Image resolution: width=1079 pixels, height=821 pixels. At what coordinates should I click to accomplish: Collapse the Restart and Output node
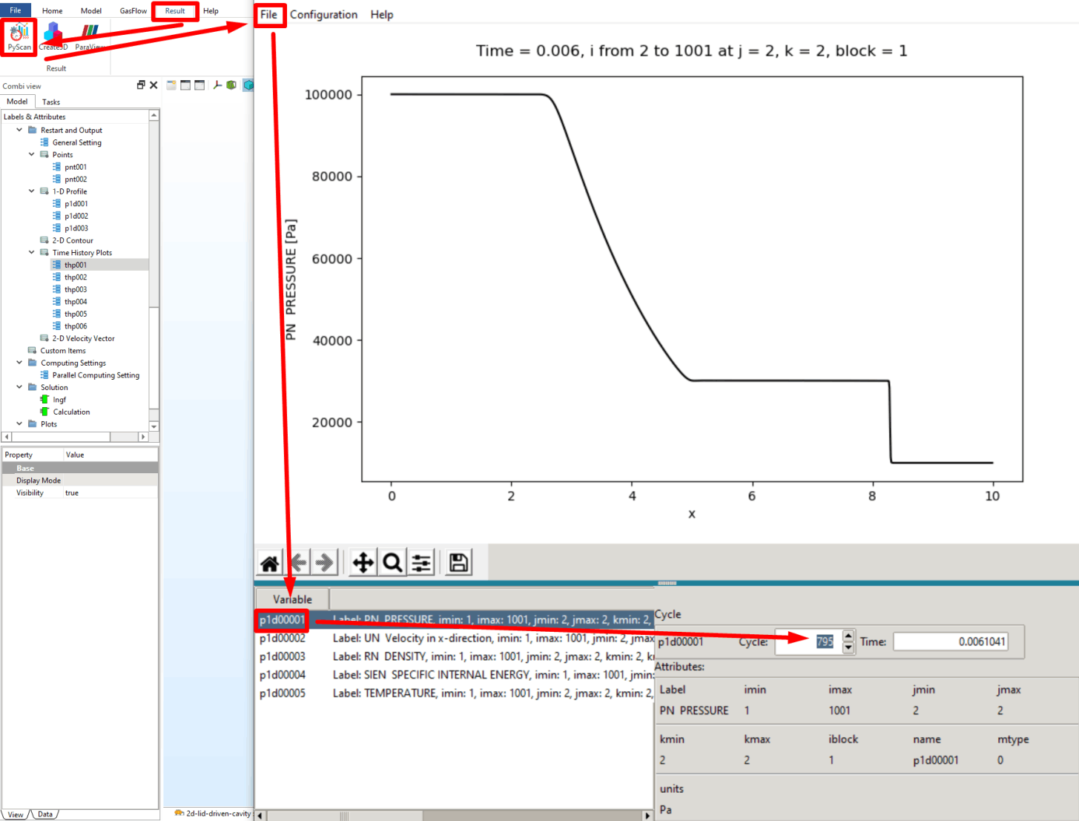pyautogui.click(x=19, y=130)
